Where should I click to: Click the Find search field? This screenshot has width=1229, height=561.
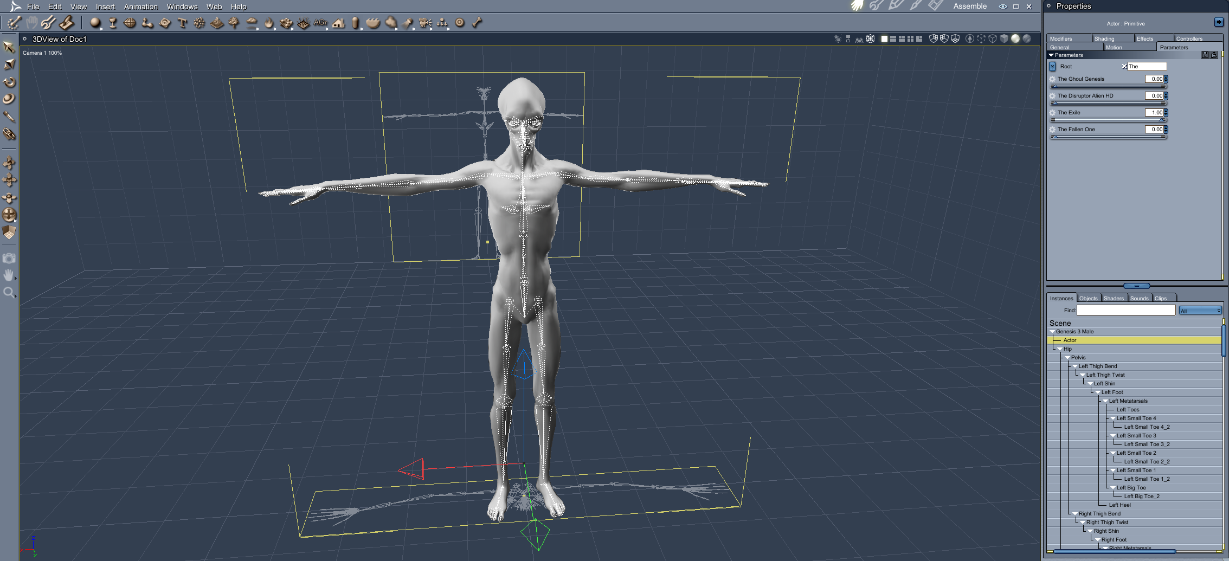(x=1126, y=310)
